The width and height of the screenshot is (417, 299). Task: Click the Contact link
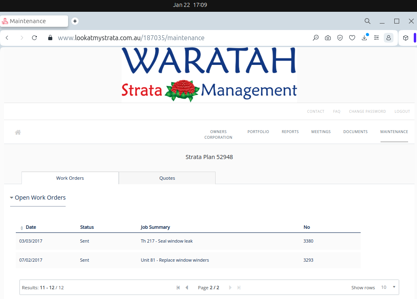[x=316, y=112]
